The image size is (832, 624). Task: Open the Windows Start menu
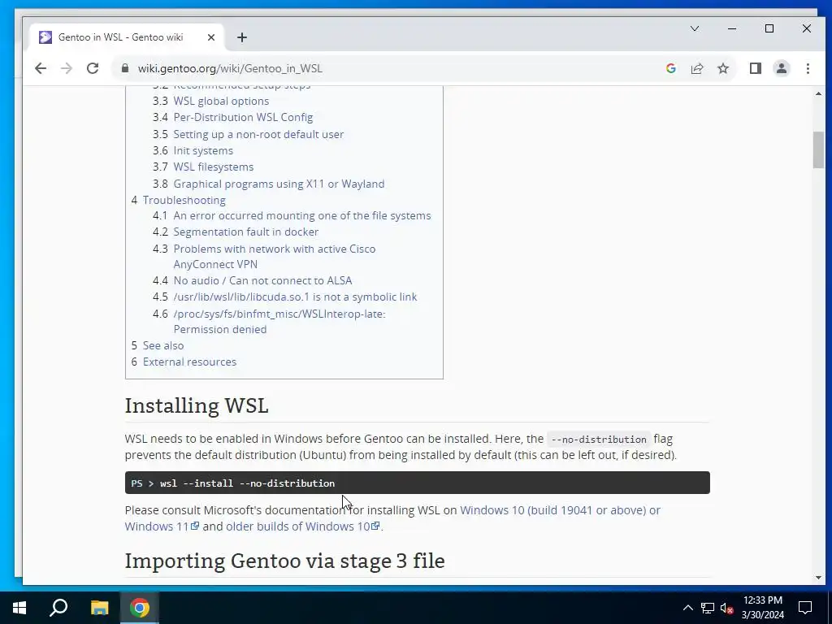19,608
